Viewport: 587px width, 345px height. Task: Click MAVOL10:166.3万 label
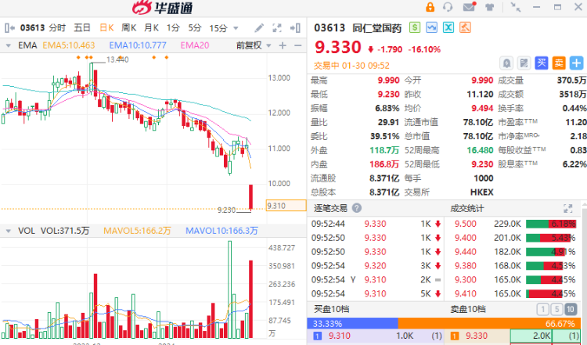(x=221, y=231)
